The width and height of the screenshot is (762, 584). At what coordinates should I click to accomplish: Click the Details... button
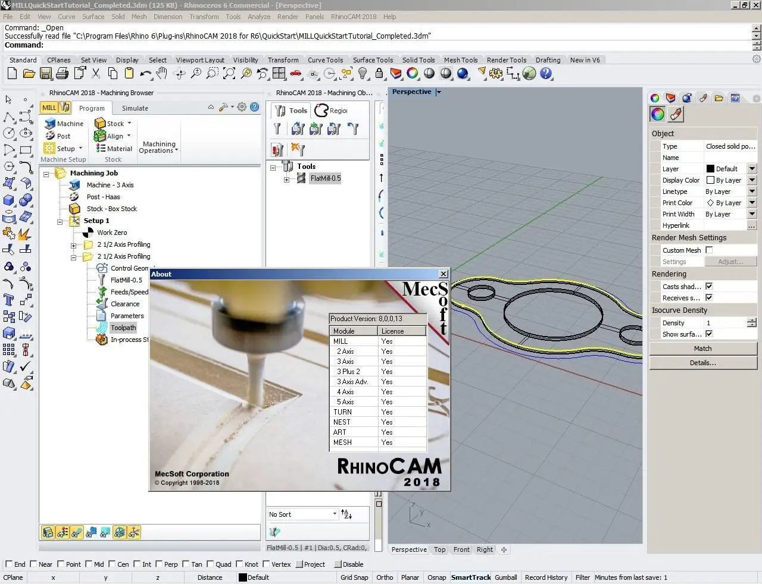(702, 363)
